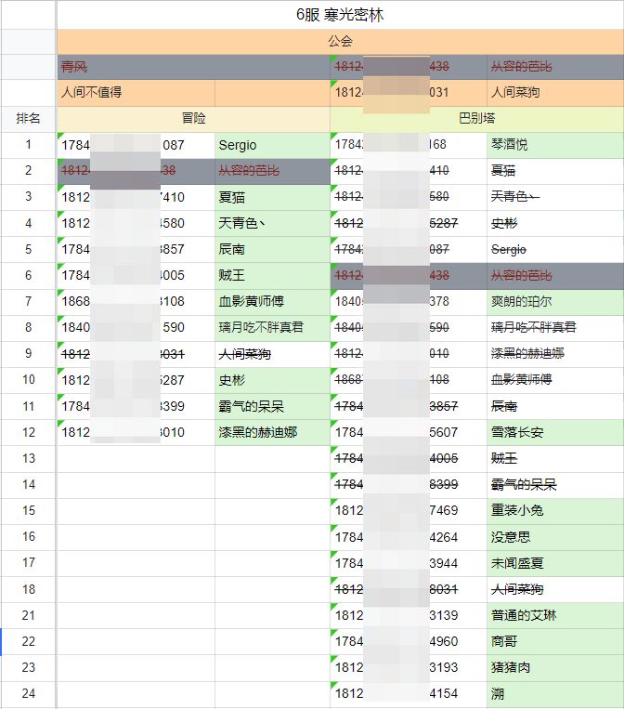Select the empty 冒险 name cell in rank 13
The width and height of the screenshot is (624, 709).
click(272, 458)
